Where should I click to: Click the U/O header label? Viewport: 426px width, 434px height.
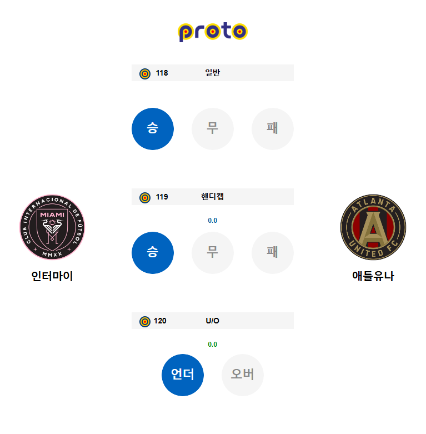213,321
